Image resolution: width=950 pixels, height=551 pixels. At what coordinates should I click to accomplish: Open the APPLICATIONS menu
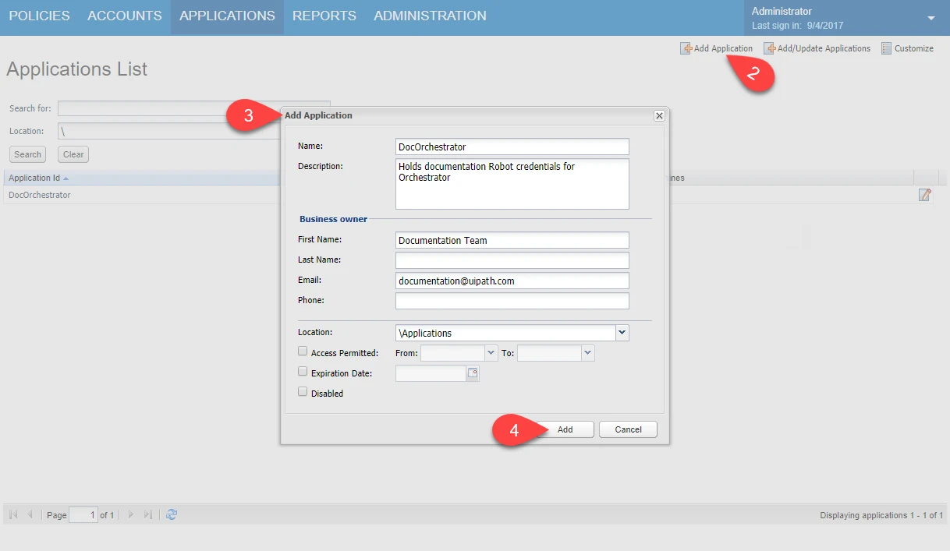pyautogui.click(x=227, y=16)
